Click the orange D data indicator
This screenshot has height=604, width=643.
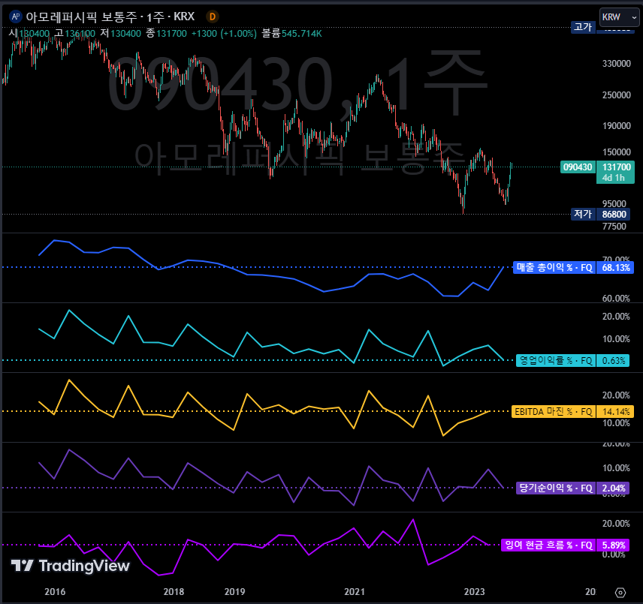213,17
